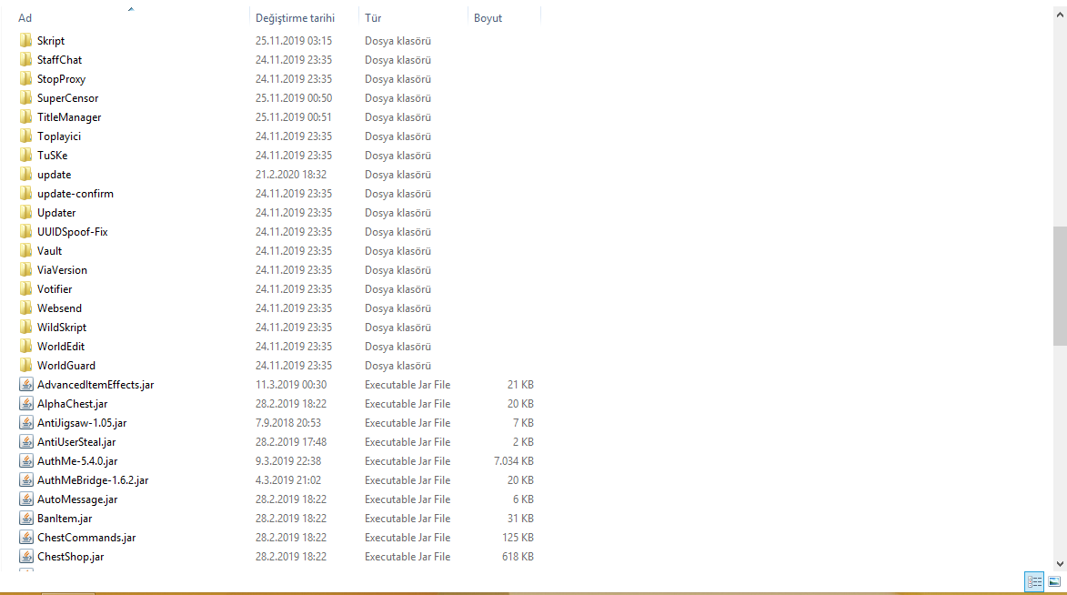Click the Websend folder icon

[25, 307]
